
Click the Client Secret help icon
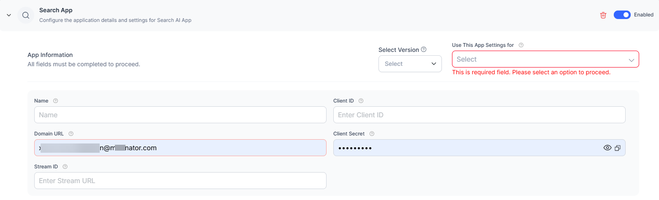(x=372, y=134)
